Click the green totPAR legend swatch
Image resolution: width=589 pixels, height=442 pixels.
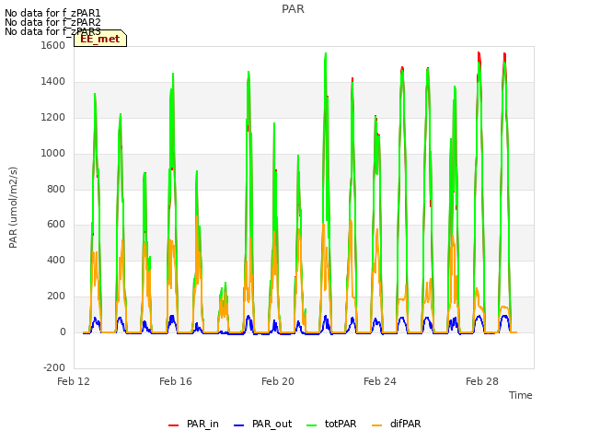[311, 425]
